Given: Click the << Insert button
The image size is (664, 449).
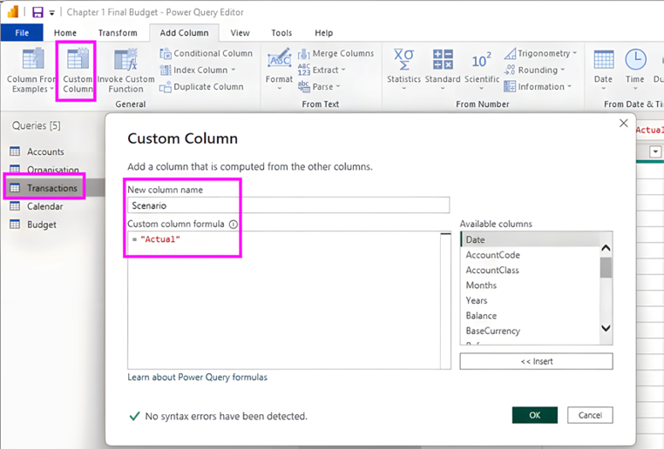Looking at the screenshot, I should tap(536, 361).
